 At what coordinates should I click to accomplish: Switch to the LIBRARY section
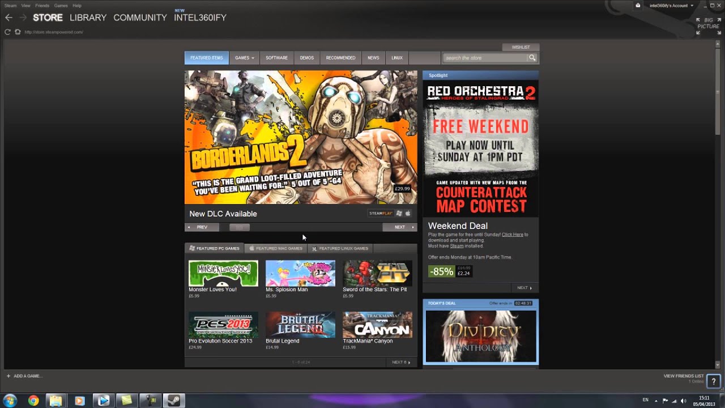[x=88, y=18]
